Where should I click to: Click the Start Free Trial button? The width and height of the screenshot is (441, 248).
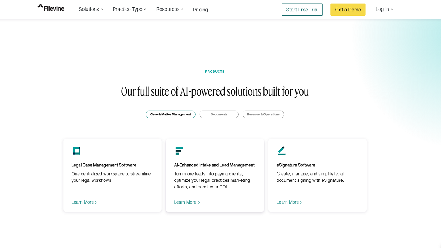[302, 10]
